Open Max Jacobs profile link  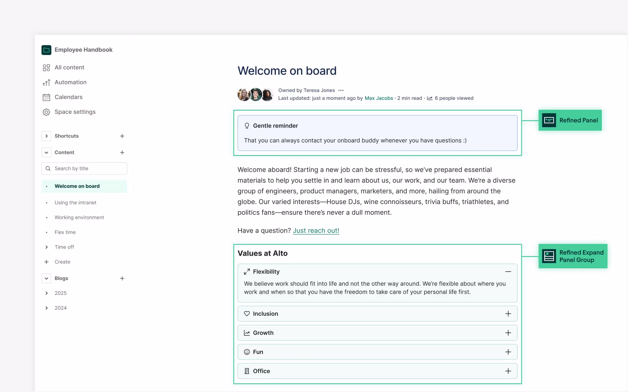[378, 98]
